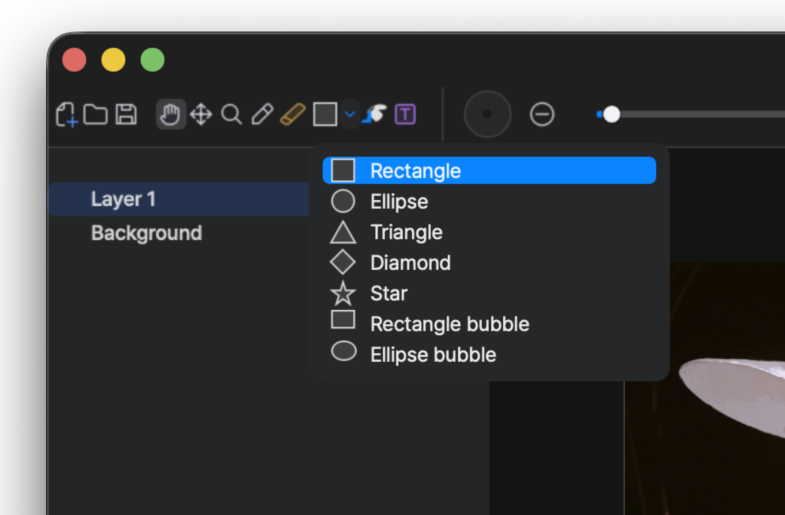The image size is (785, 515).
Task: Maximize the window with the green button
Action: [x=152, y=60]
